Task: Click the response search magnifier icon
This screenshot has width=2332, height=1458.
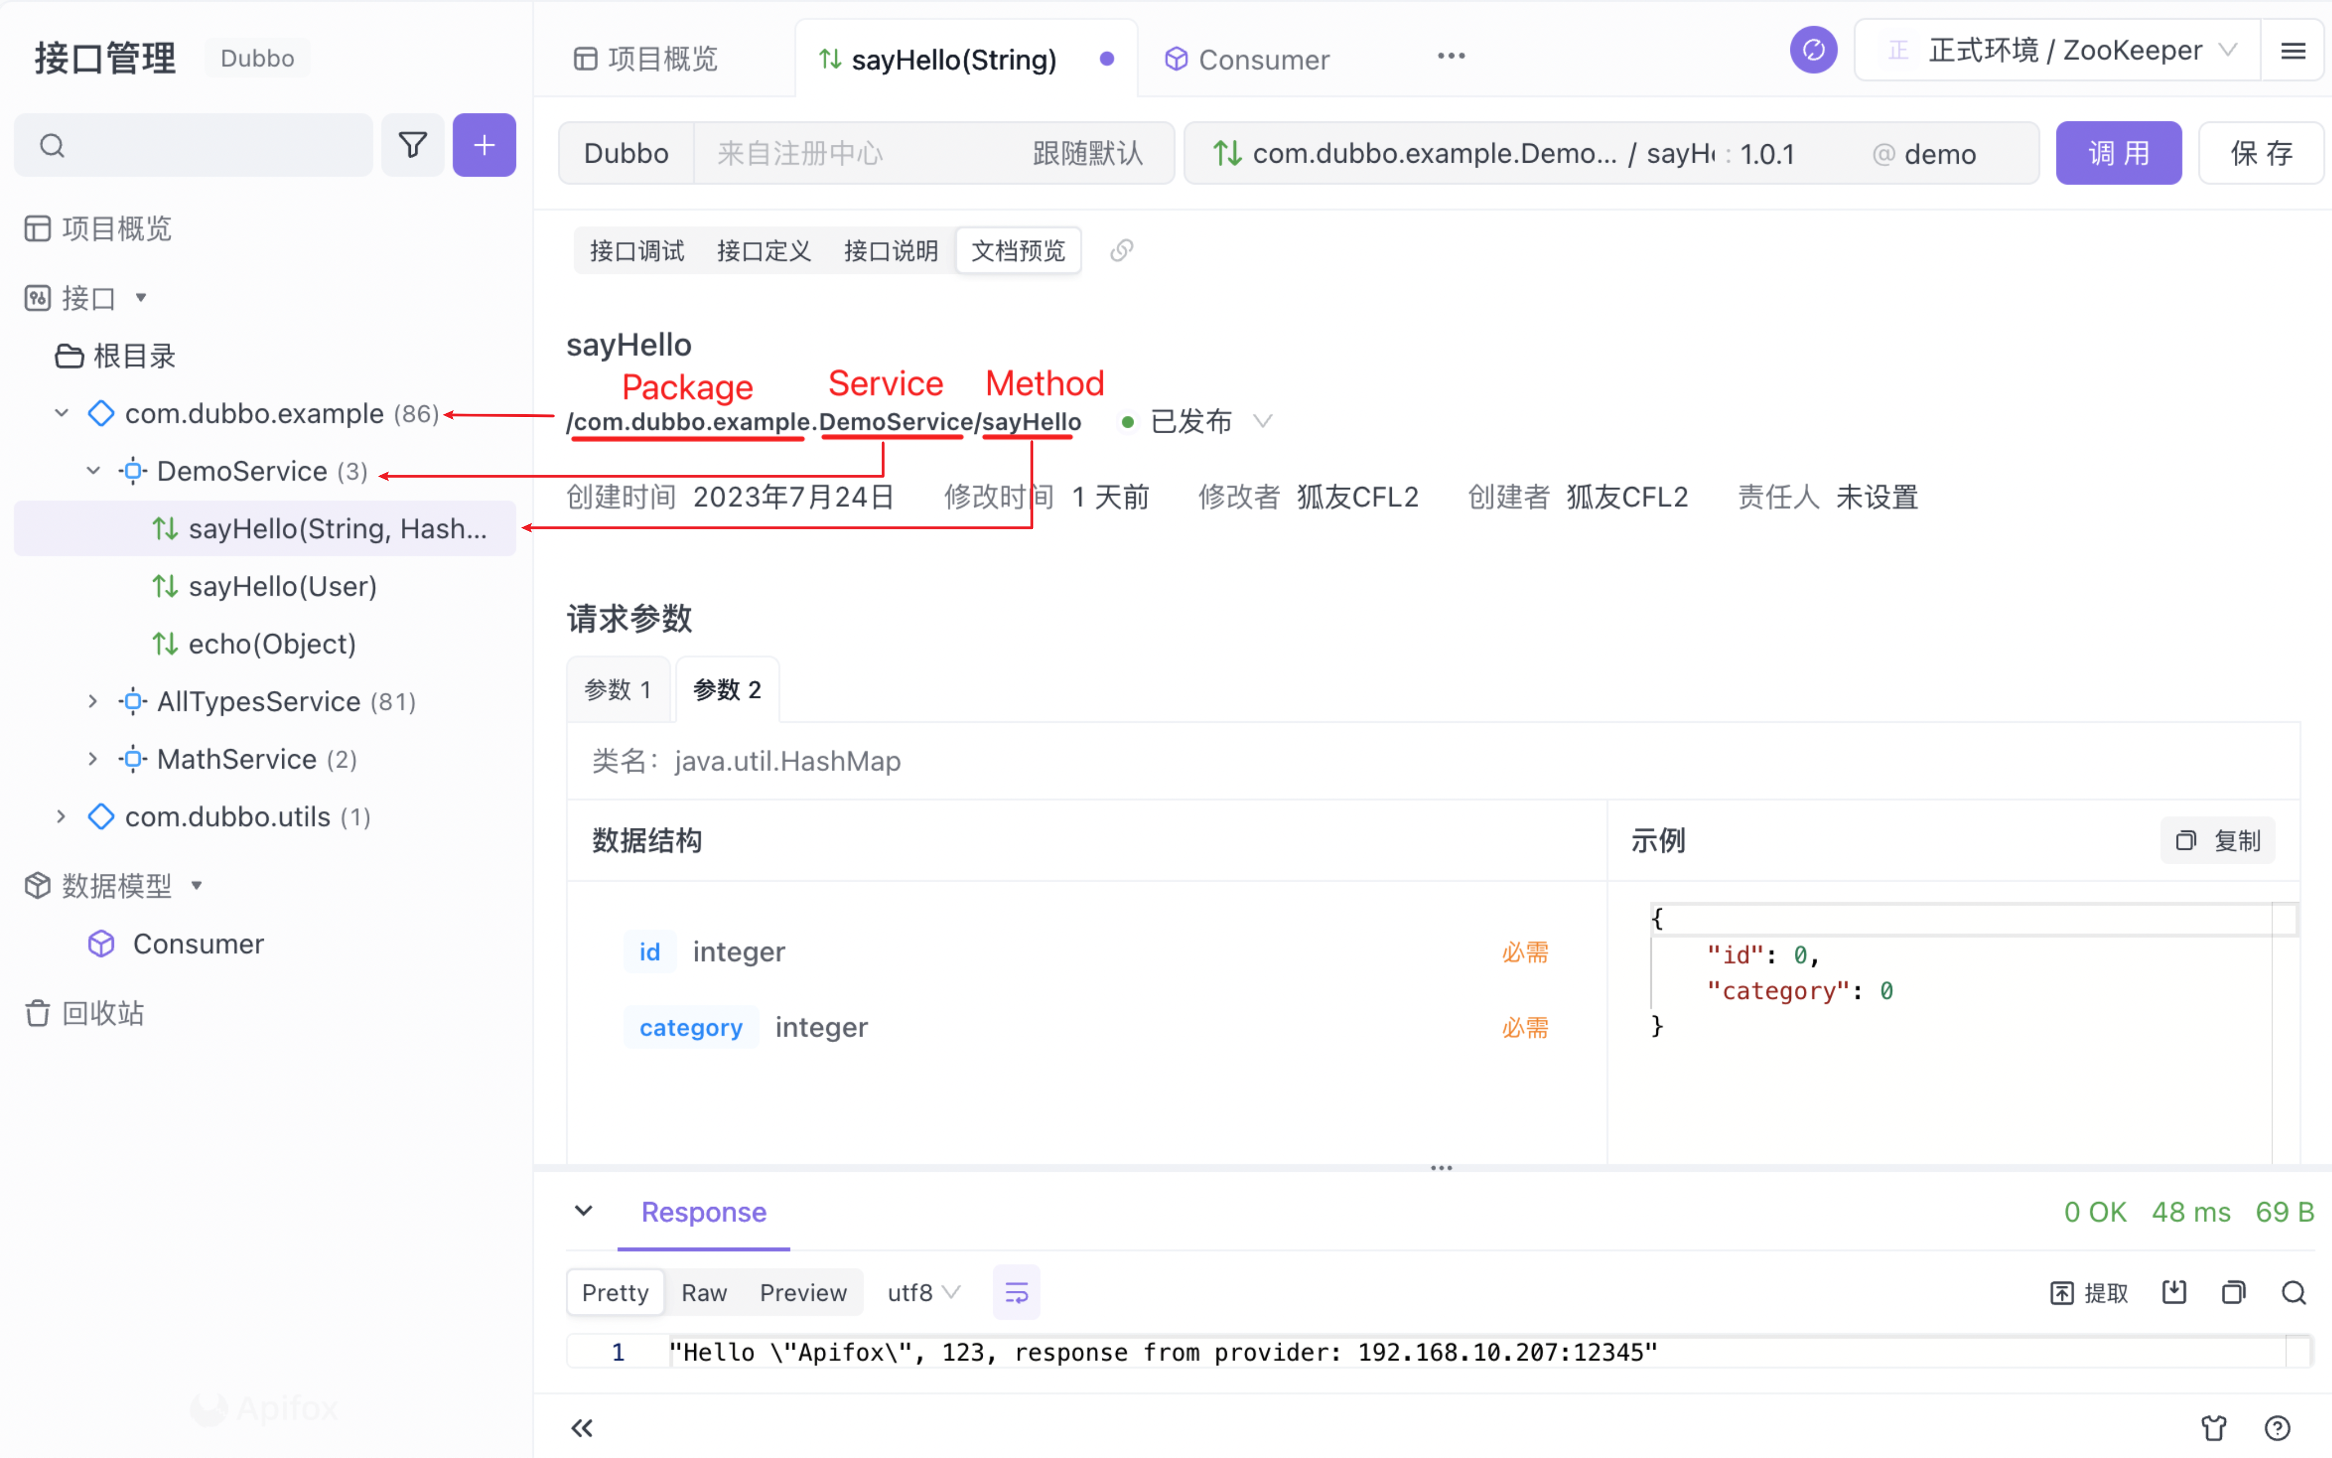Action: pos(2293,1292)
